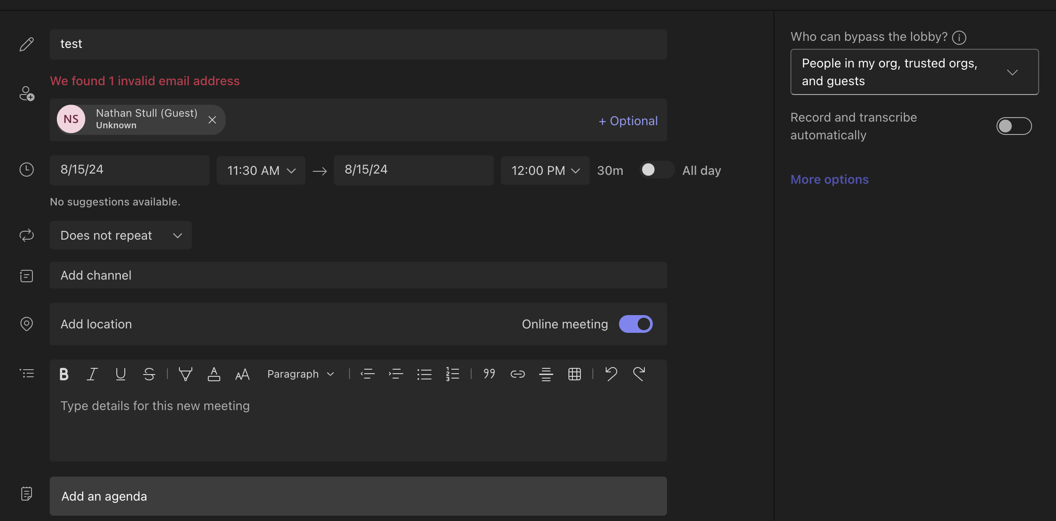This screenshot has width=1056, height=521.
Task: Open the lobby bypass options dropdown
Action: pos(914,72)
